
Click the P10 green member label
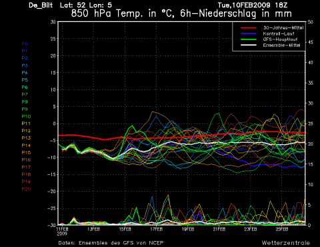[26, 116]
